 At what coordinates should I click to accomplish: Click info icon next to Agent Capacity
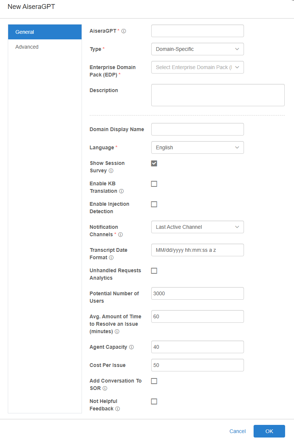[x=131, y=347]
